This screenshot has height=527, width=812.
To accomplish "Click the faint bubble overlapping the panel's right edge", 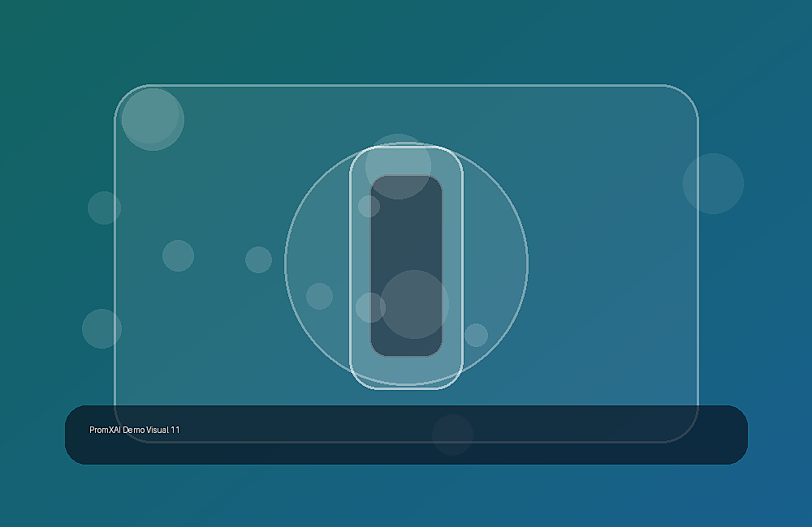I will click(x=713, y=183).
